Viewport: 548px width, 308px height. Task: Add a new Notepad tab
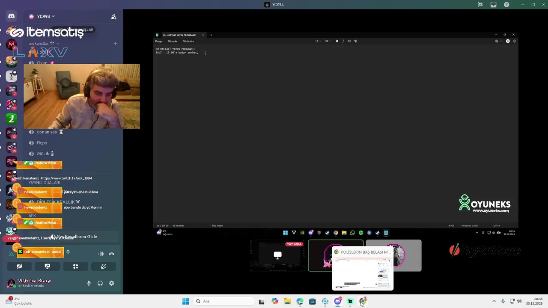pos(211,35)
